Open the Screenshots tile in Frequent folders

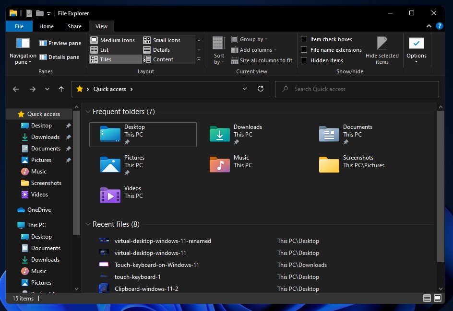[362, 165]
